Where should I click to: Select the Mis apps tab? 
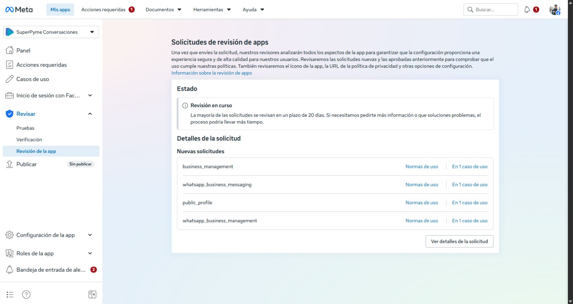(x=60, y=10)
